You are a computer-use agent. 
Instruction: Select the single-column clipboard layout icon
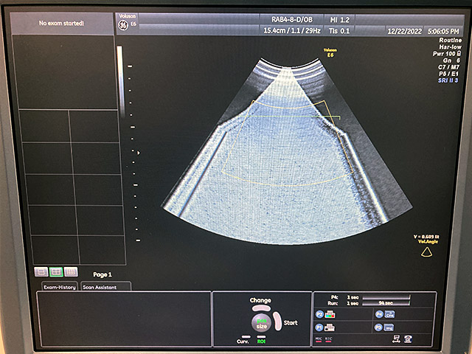41,272
